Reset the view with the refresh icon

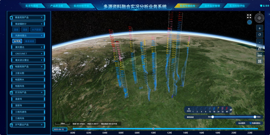click(259, 35)
